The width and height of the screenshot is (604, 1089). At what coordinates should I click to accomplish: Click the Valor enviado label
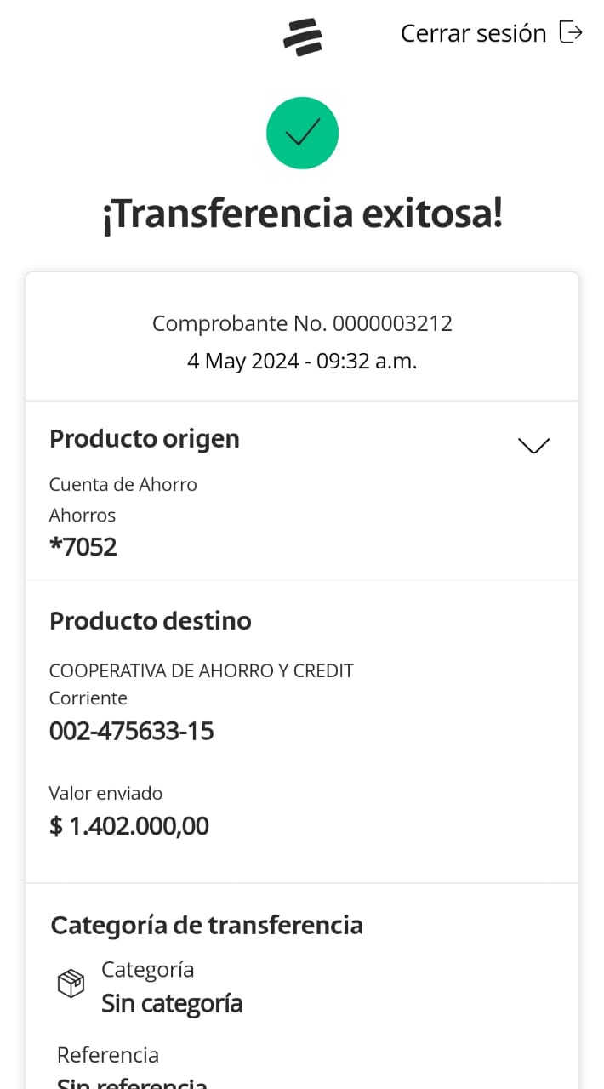point(105,793)
